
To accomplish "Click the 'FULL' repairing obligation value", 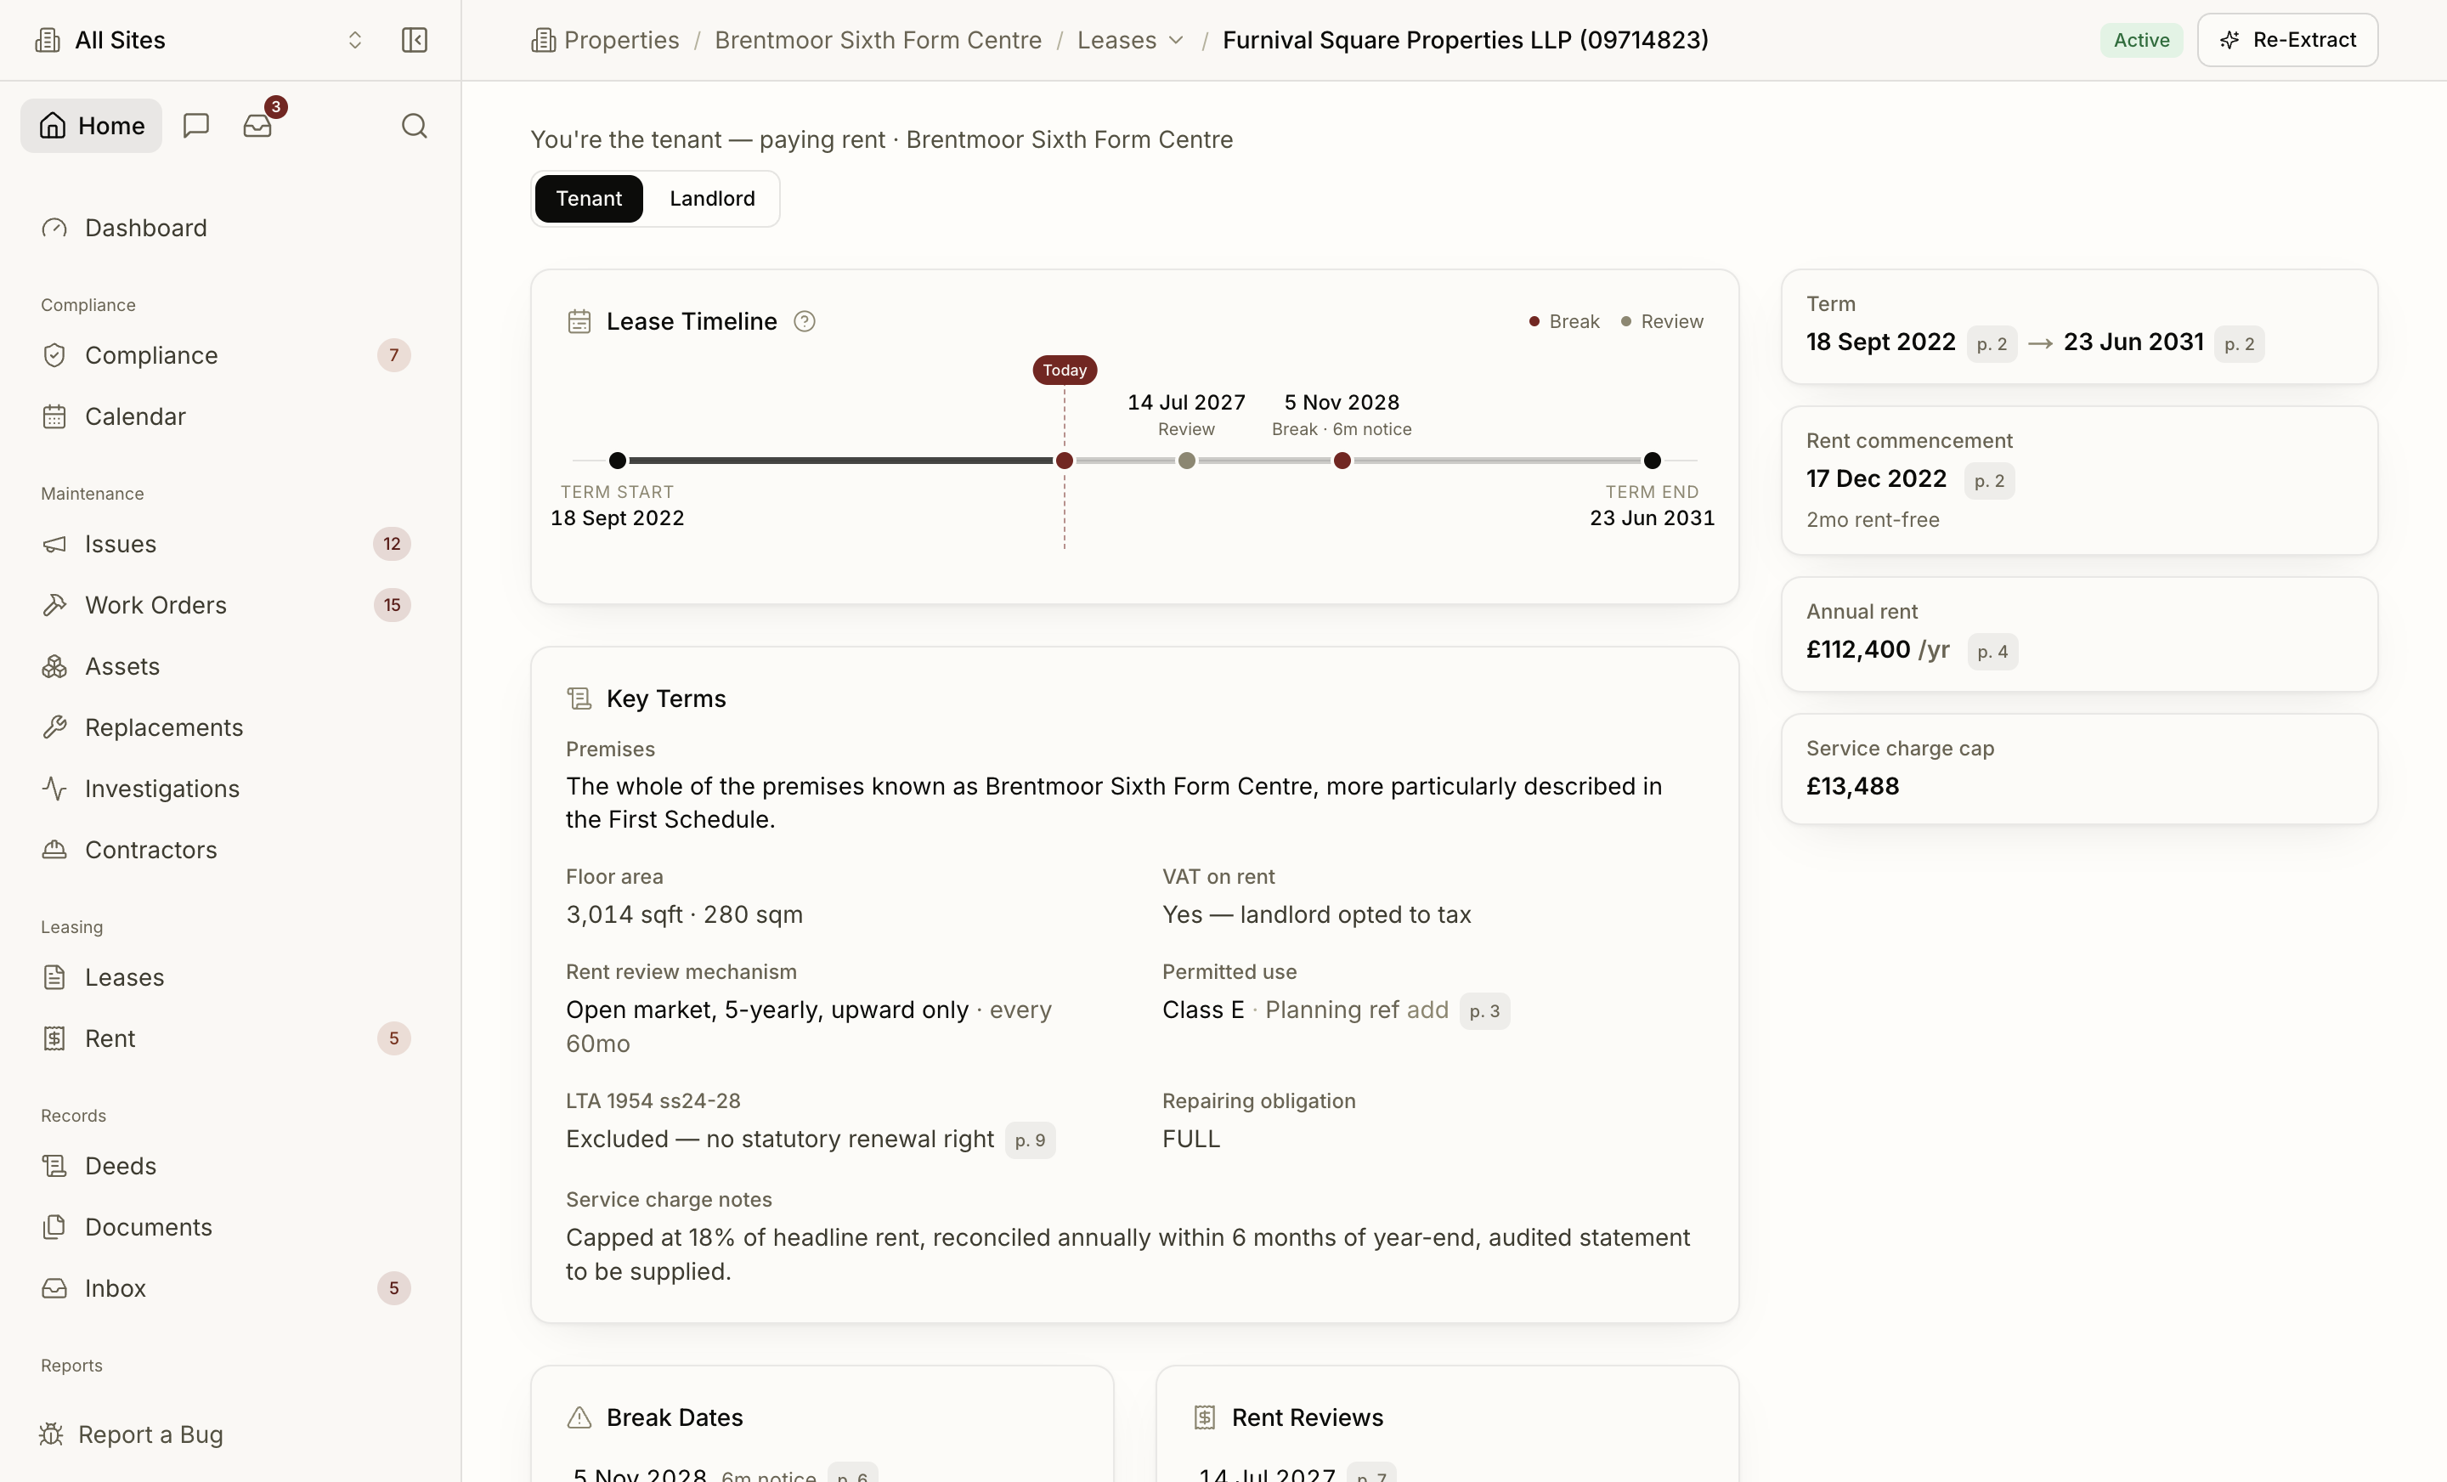I will pos(1190,1139).
